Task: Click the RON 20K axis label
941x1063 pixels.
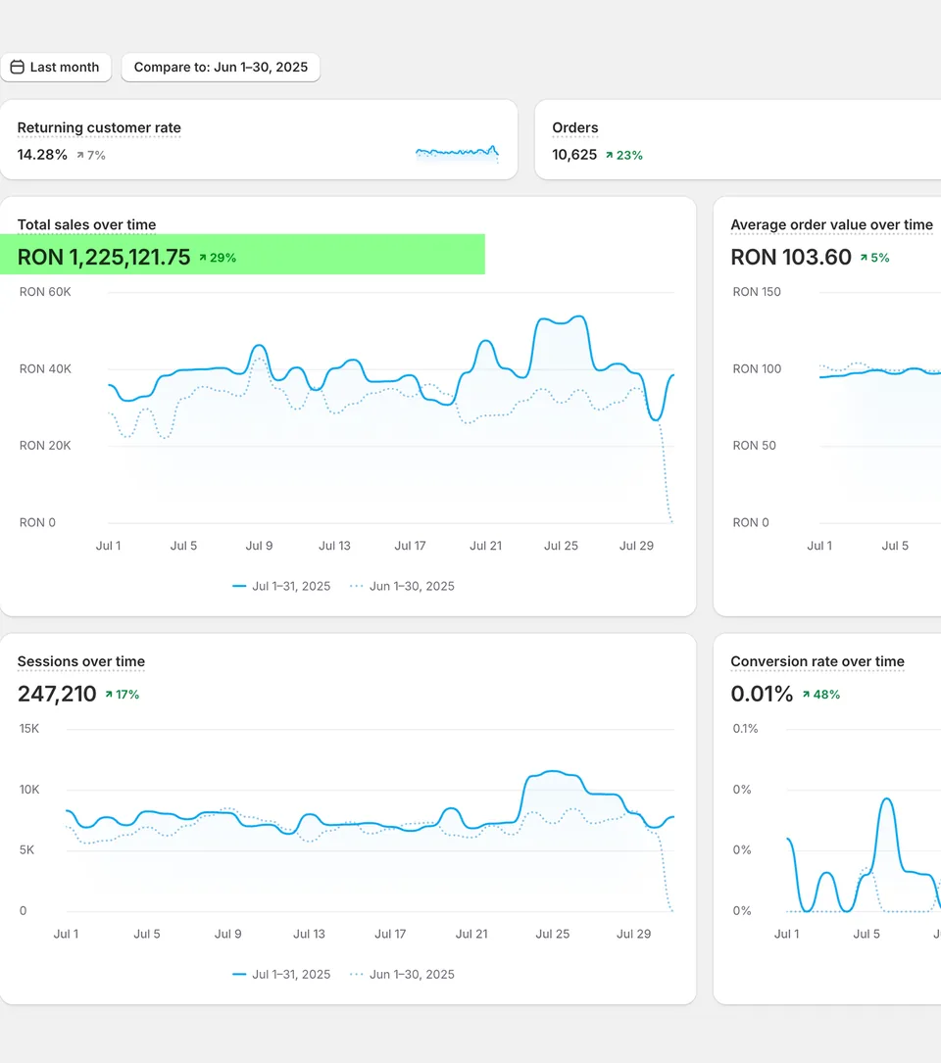Action: tap(45, 446)
